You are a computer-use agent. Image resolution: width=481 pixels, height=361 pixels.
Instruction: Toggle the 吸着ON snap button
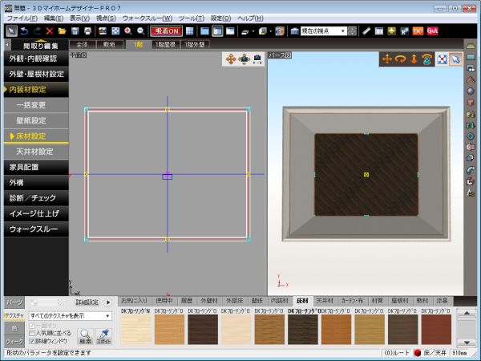[x=164, y=30]
